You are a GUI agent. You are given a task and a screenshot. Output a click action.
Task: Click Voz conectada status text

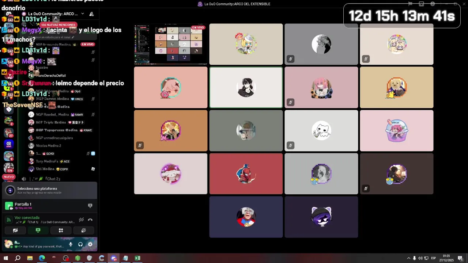tap(27, 218)
